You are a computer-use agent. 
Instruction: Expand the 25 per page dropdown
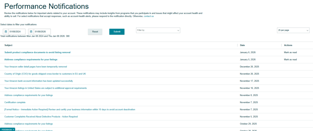pos(293,30)
